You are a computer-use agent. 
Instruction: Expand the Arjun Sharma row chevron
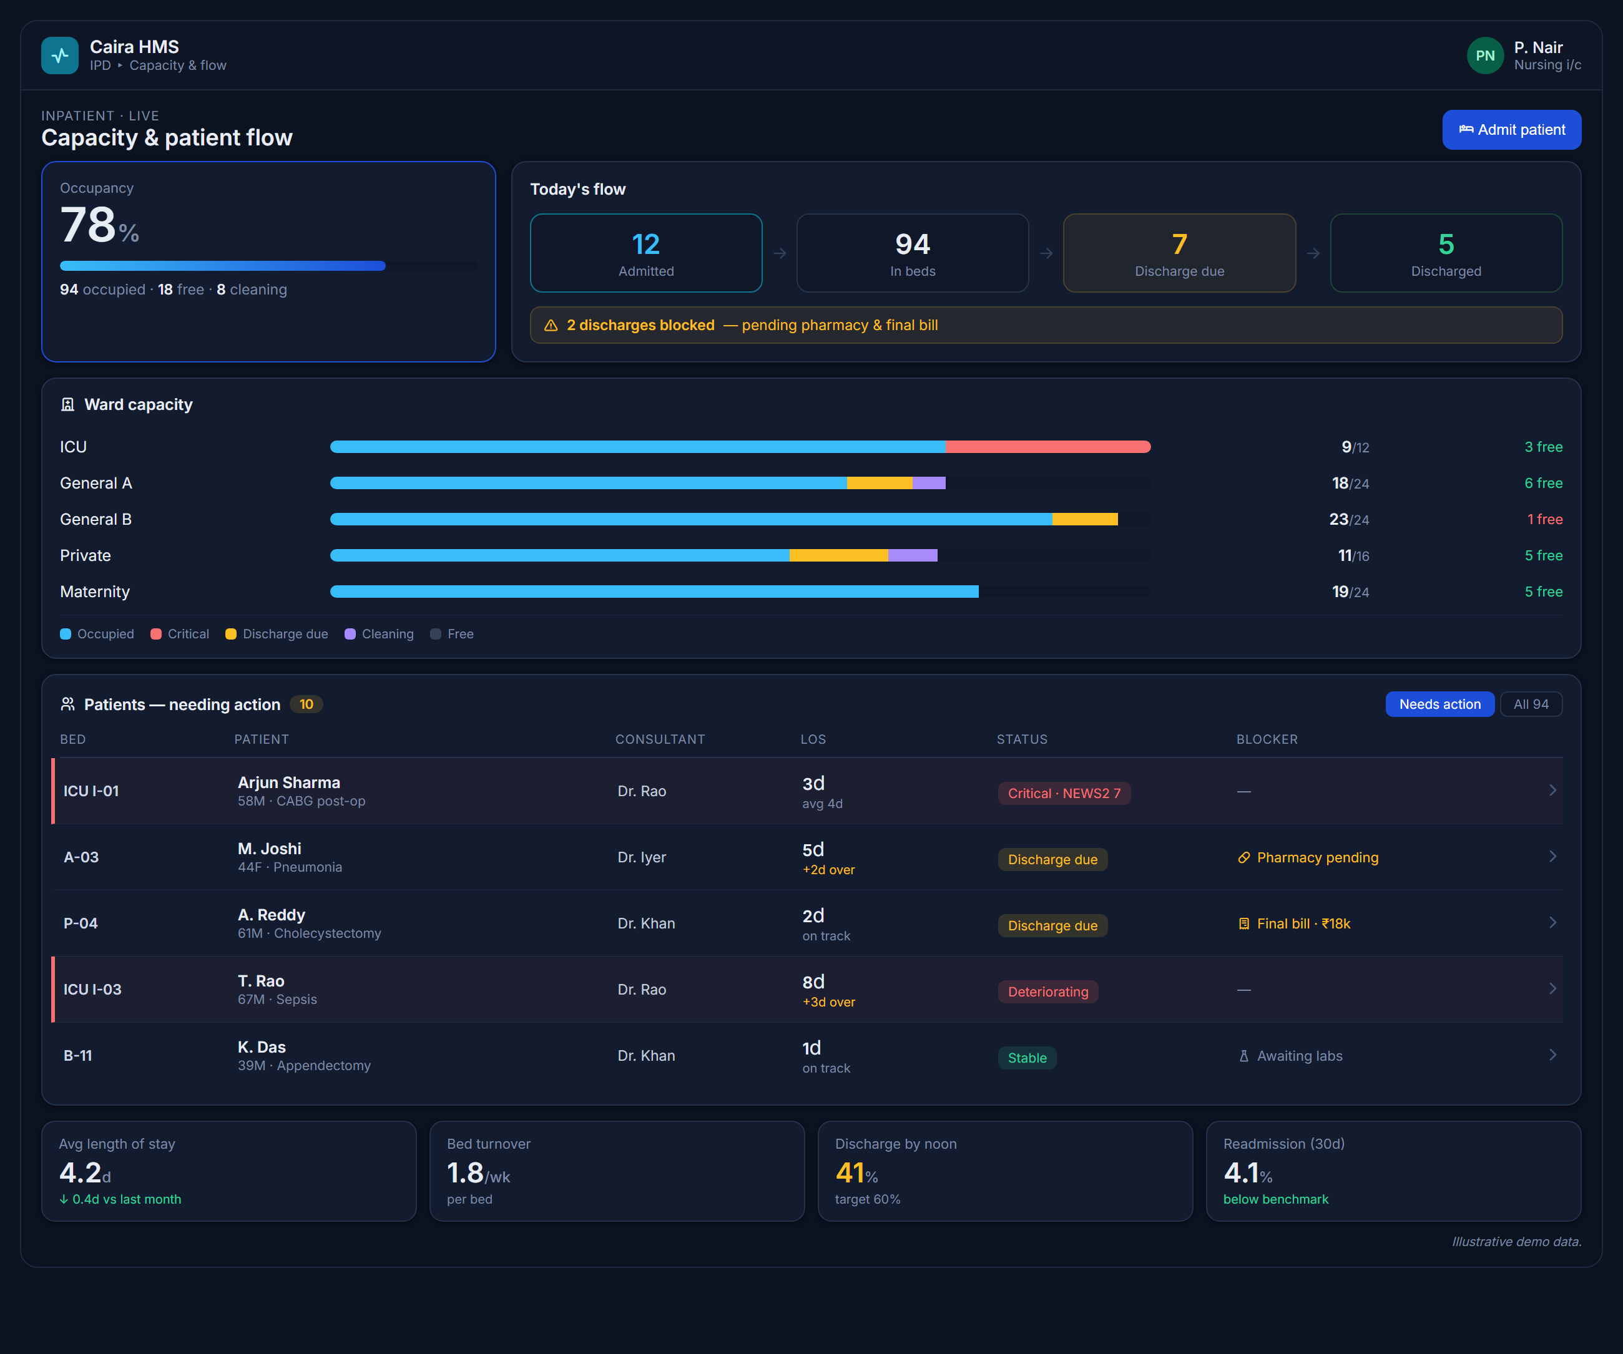[1552, 790]
